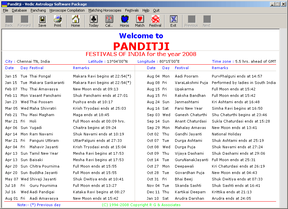Click the 'Janmashtami' festival entry
288x209 pixels.
187,102
